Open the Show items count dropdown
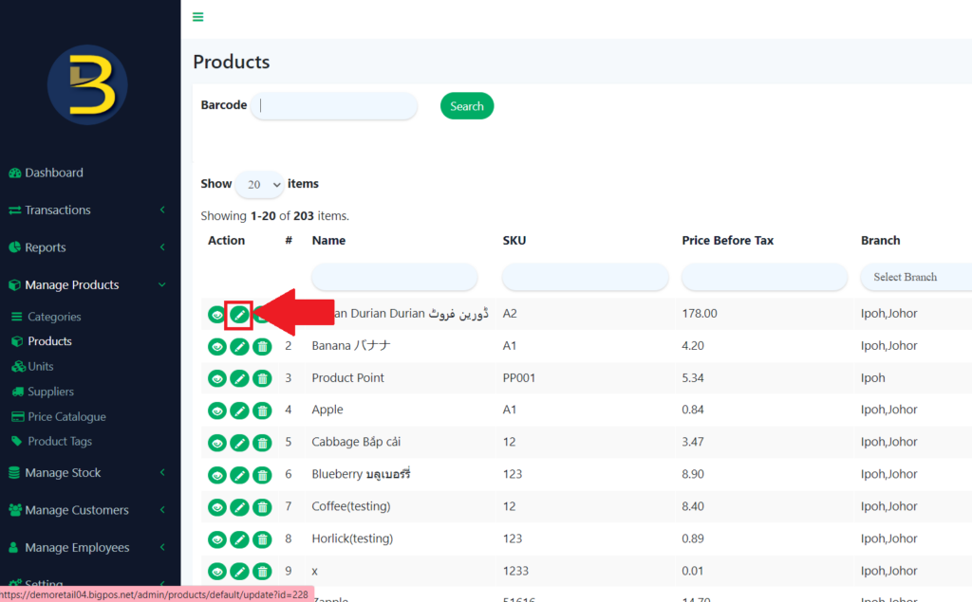The width and height of the screenshot is (972, 602). click(259, 184)
